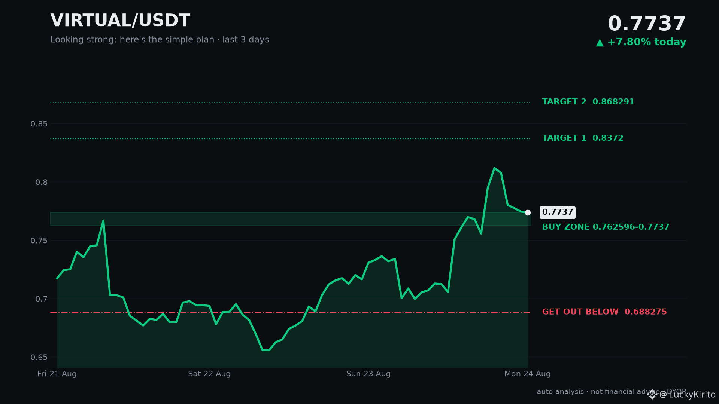The width and height of the screenshot is (719, 404).
Task: Click the 0.75 y-axis label
Action: (x=39, y=241)
